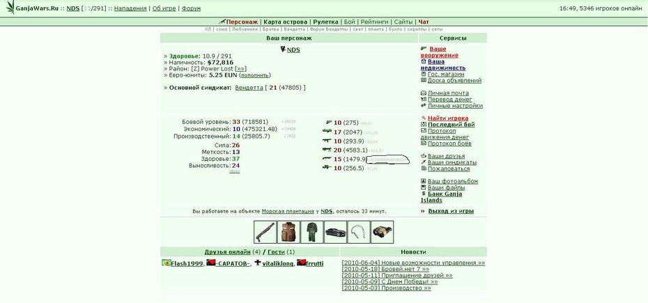The image size is (648, 303).
Task: Click the house icon before Ваша недвижимость
Action: [424, 61]
